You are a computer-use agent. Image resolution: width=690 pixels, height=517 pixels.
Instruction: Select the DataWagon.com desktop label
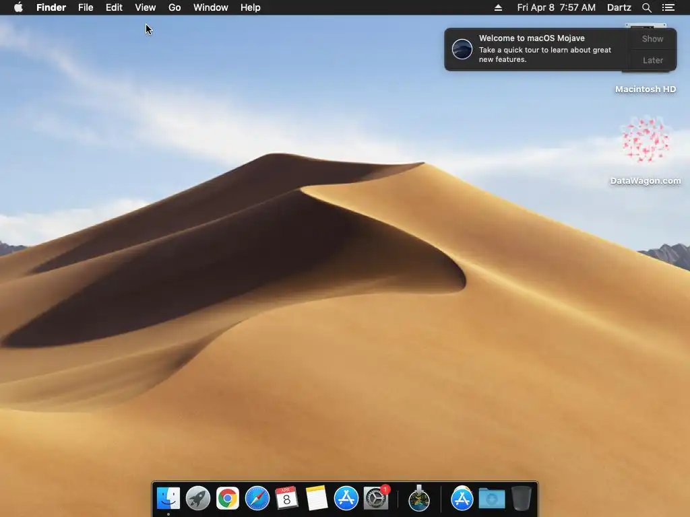click(646, 180)
